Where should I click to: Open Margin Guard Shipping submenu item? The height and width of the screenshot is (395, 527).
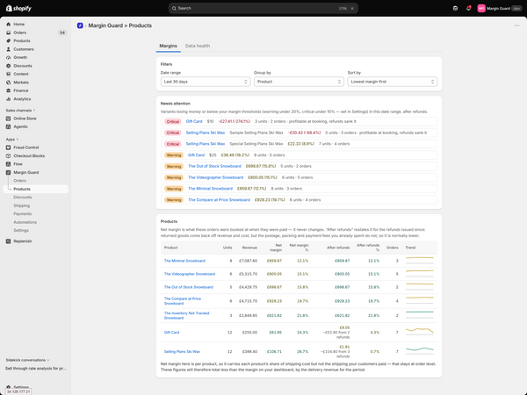coord(21,205)
